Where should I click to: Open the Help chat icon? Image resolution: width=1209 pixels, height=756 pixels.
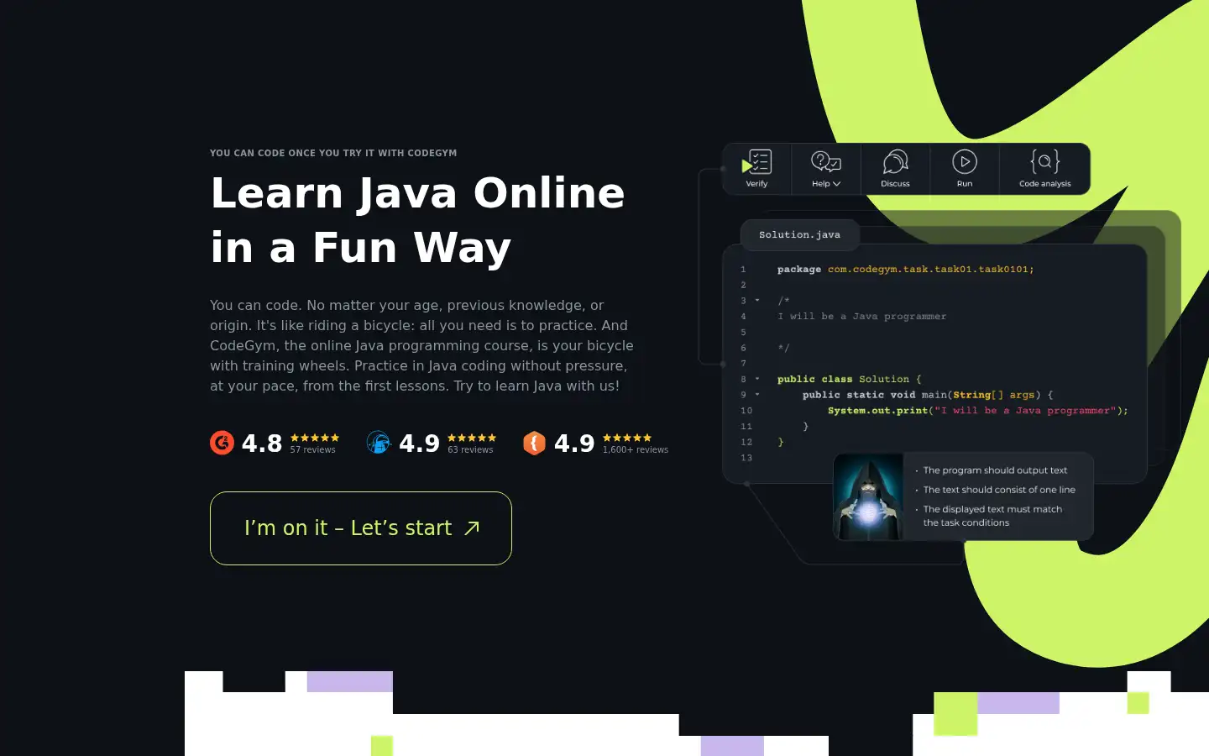(x=826, y=161)
